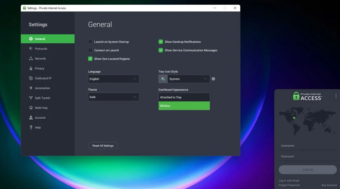Open the three-dot menu in PIA dashboard
Viewport: 340px width, 189px height.
[x=336, y=96]
